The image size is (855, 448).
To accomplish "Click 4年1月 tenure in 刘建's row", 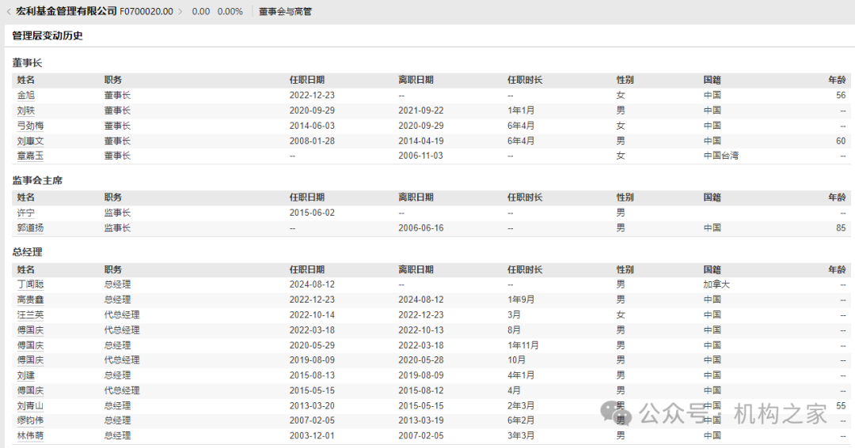I will coord(521,375).
